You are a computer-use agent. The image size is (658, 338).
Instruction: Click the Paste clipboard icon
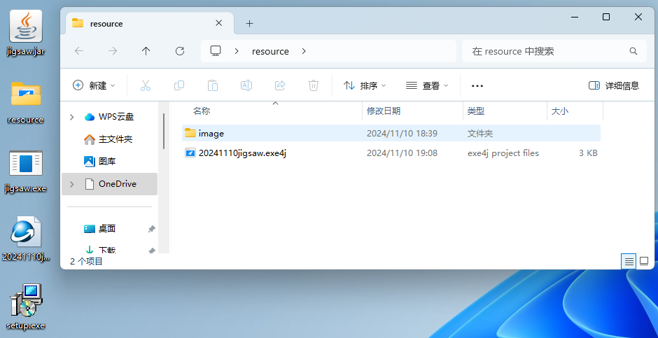click(x=213, y=85)
